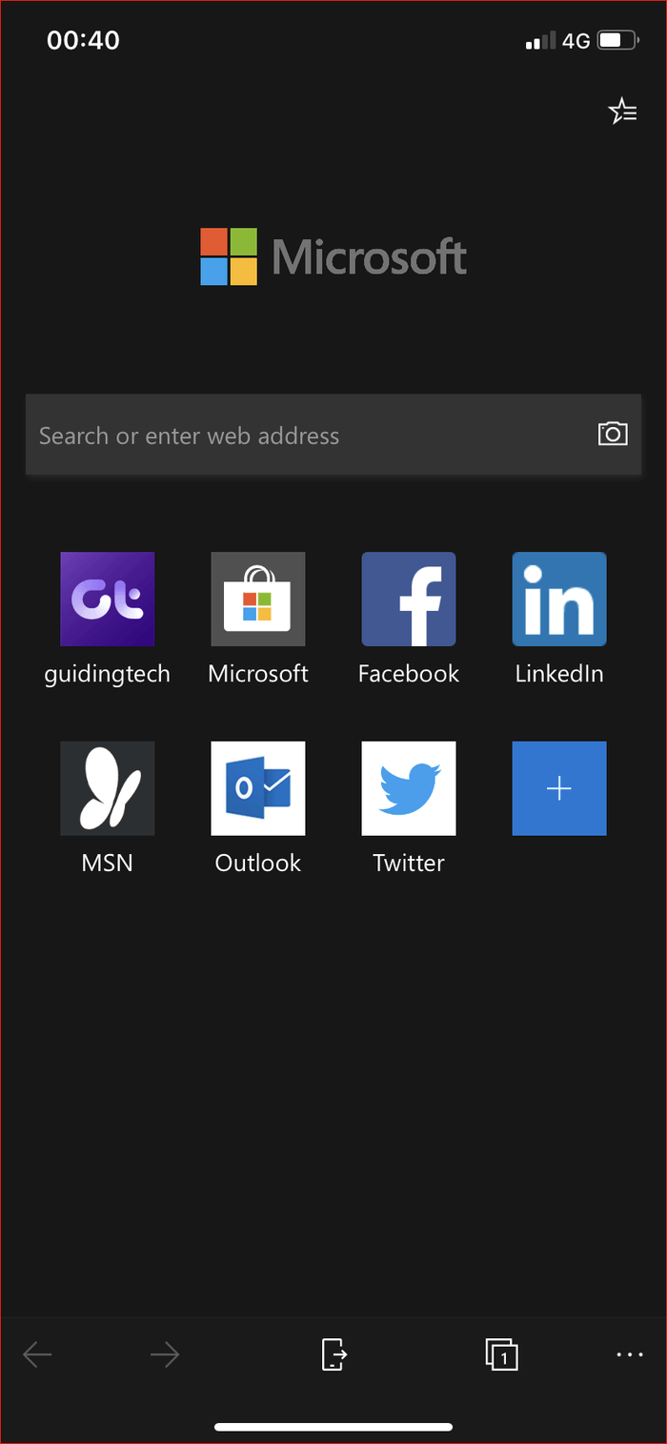Open the three-dot more menu
Viewport: 667px width, 1444px height.
coord(630,1354)
